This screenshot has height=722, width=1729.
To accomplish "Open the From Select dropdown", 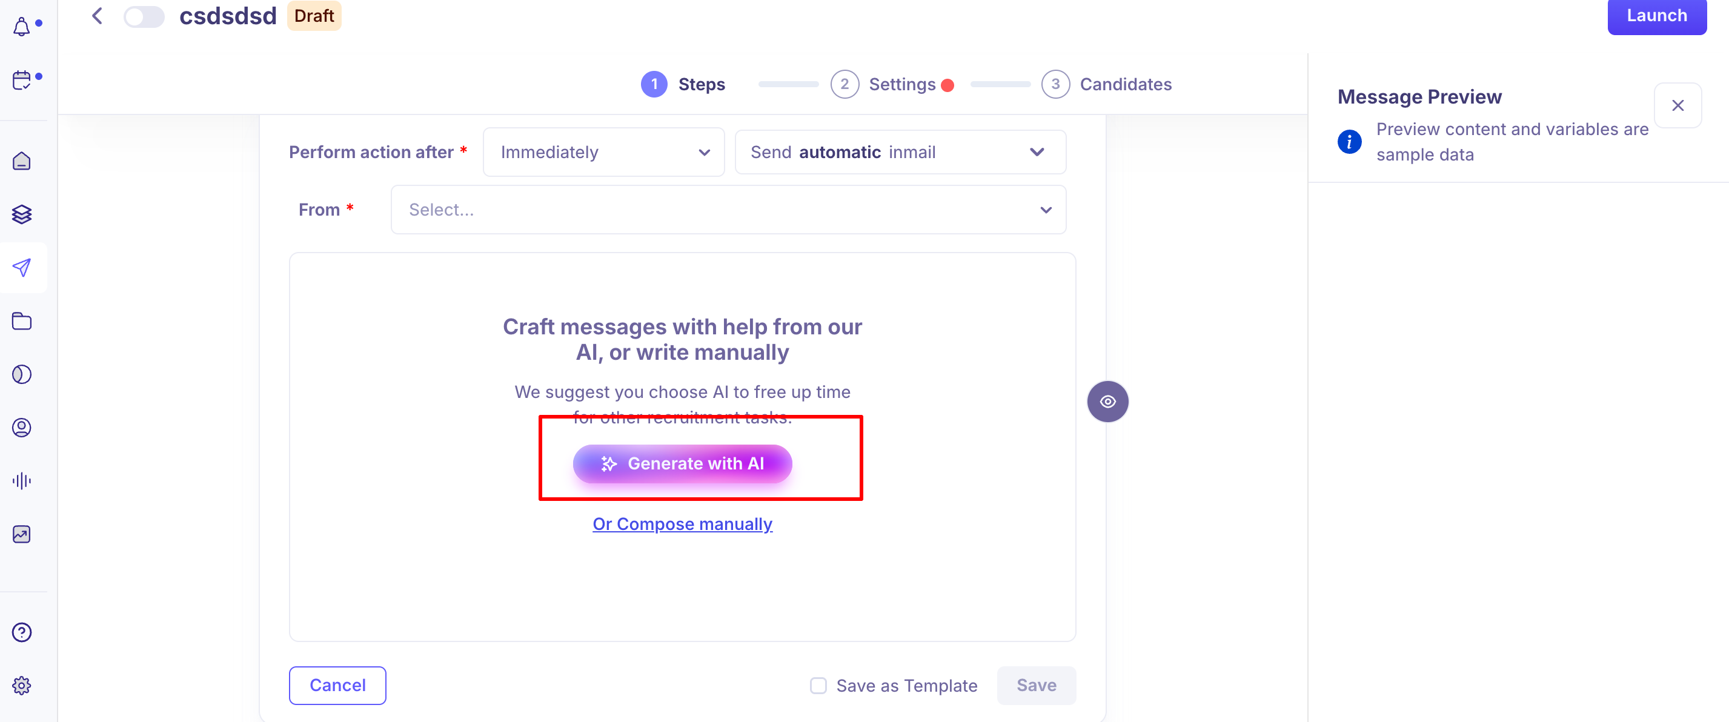I will [x=728, y=210].
